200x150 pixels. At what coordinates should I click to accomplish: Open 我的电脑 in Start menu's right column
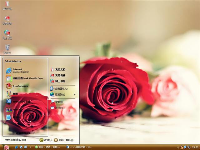coord(58,75)
